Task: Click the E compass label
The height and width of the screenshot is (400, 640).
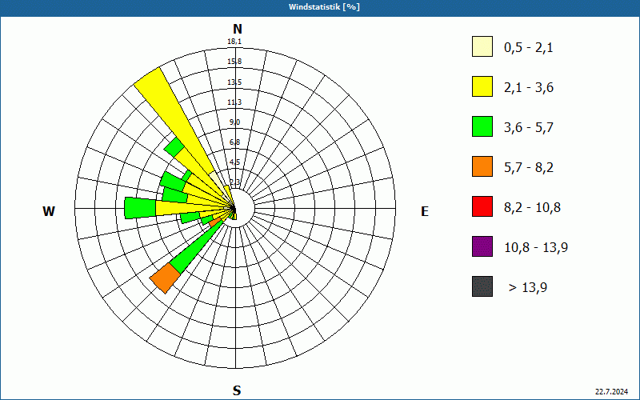Action: [x=425, y=211]
